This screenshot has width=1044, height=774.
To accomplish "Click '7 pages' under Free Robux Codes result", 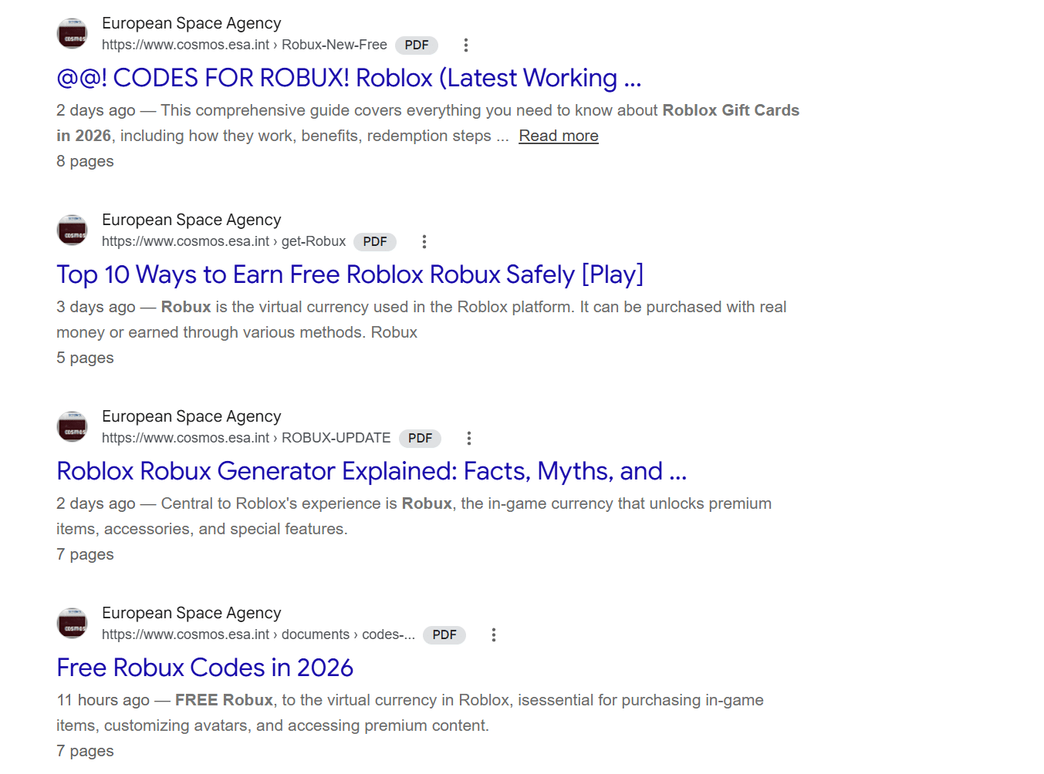I will pos(85,751).
